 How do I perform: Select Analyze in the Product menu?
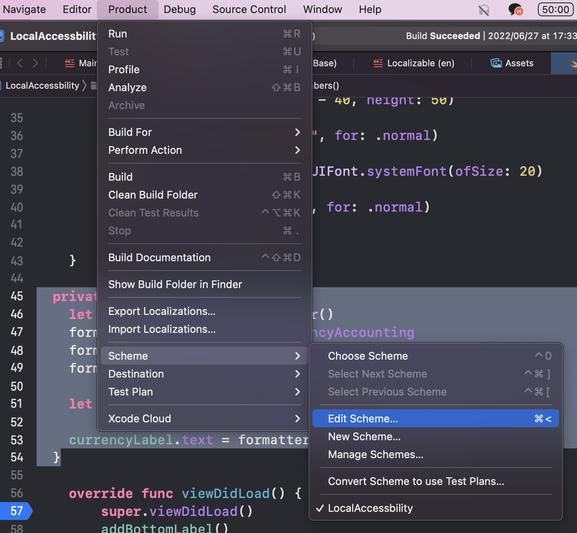tap(205, 87)
